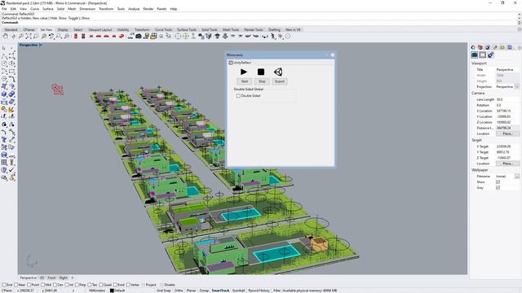Click the walking figure Walkabout icon
The width and height of the screenshot is (522, 293).
pos(273,36)
